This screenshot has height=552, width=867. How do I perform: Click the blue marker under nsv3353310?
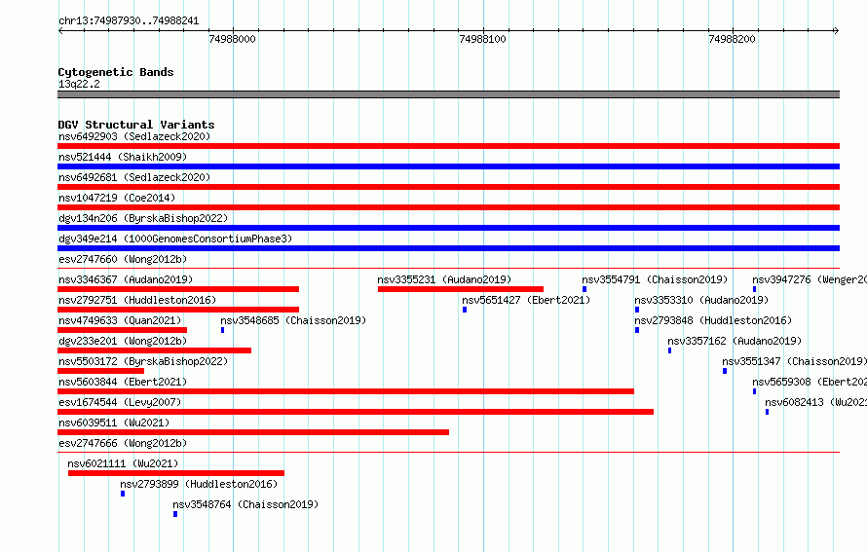pyautogui.click(x=637, y=310)
